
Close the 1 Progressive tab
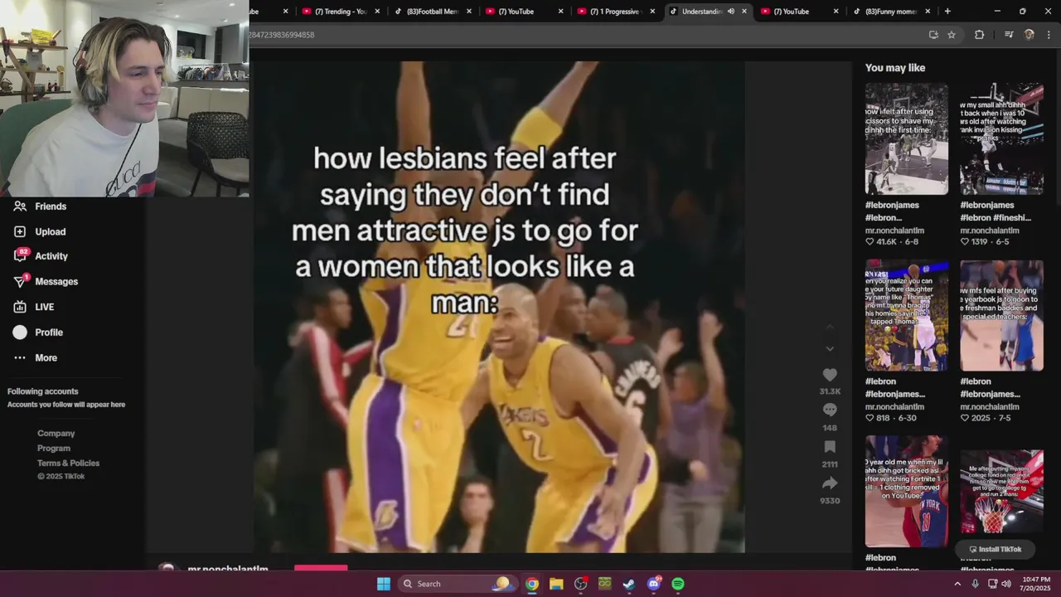[x=652, y=12]
